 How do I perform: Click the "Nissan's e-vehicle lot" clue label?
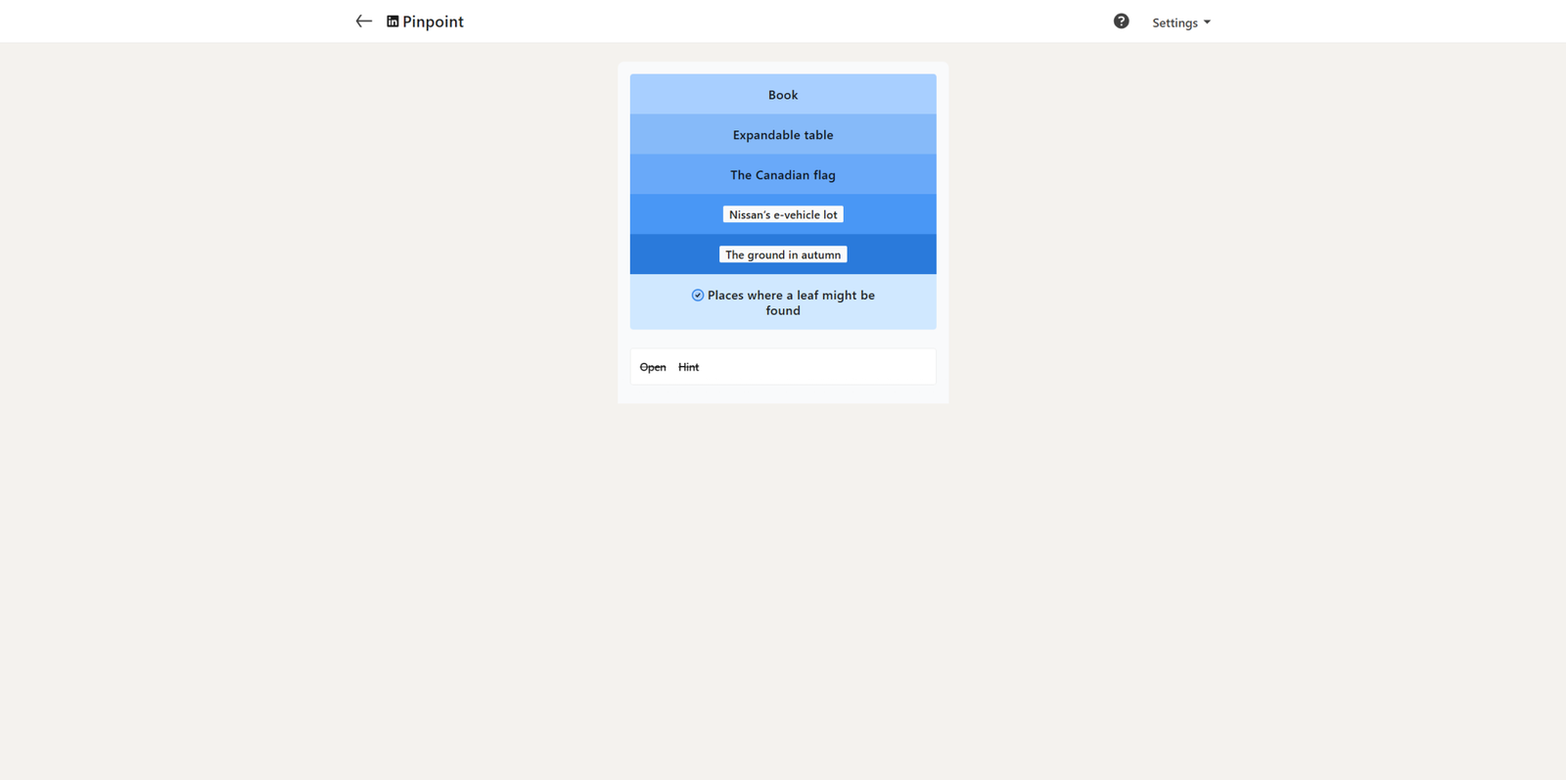click(x=782, y=214)
